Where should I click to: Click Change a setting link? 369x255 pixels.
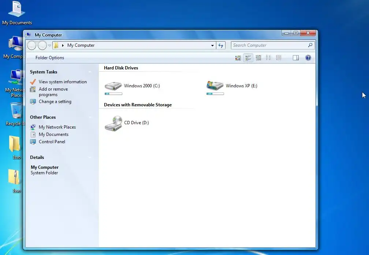[x=55, y=102]
